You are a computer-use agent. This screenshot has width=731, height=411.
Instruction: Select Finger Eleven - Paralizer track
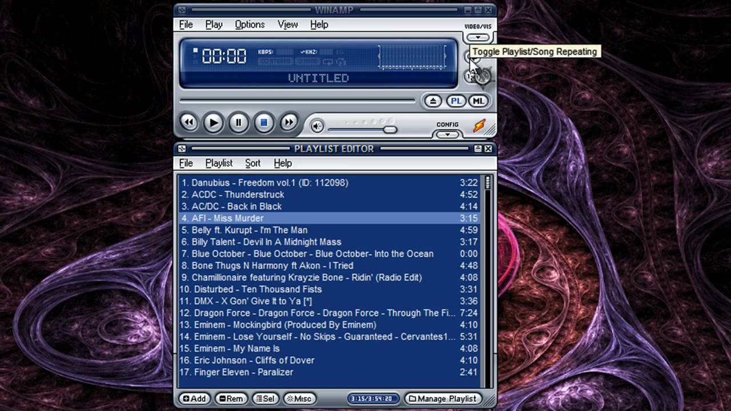(330, 372)
